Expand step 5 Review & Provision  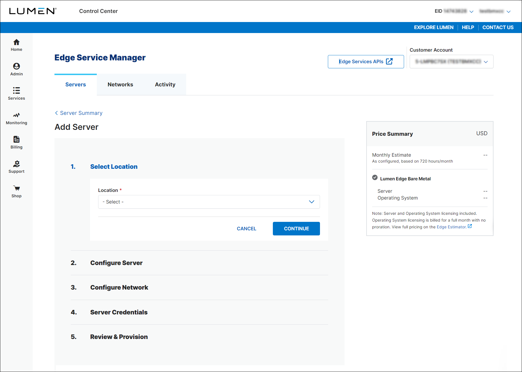pos(119,337)
